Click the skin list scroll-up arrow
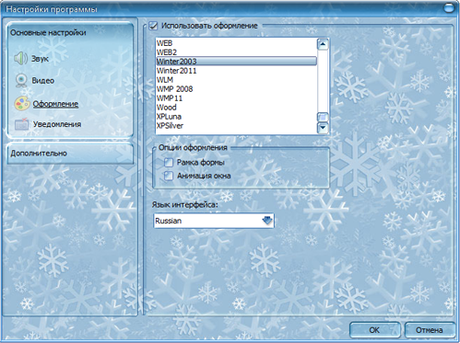This screenshot has height=343, width=460. (323, 44)
